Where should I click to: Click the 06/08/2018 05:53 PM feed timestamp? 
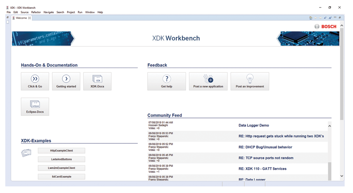[x=161, y=133]
